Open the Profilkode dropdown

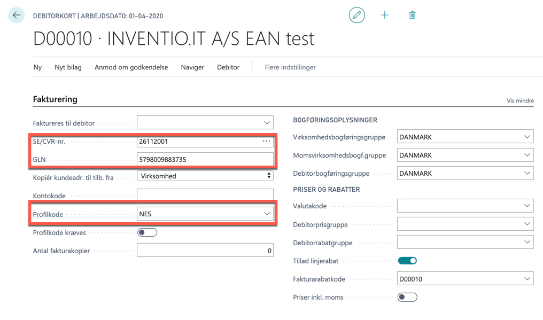(x=267, y=214)
